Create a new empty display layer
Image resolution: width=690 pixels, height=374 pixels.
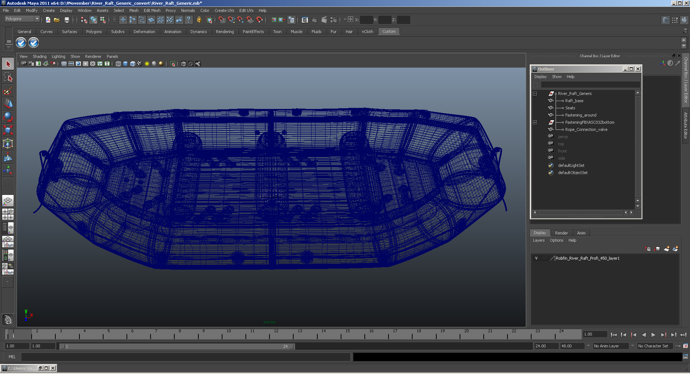point(667,248)
